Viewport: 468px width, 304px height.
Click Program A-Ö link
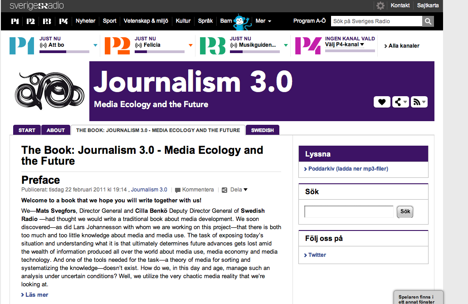(x=309, y=21)
